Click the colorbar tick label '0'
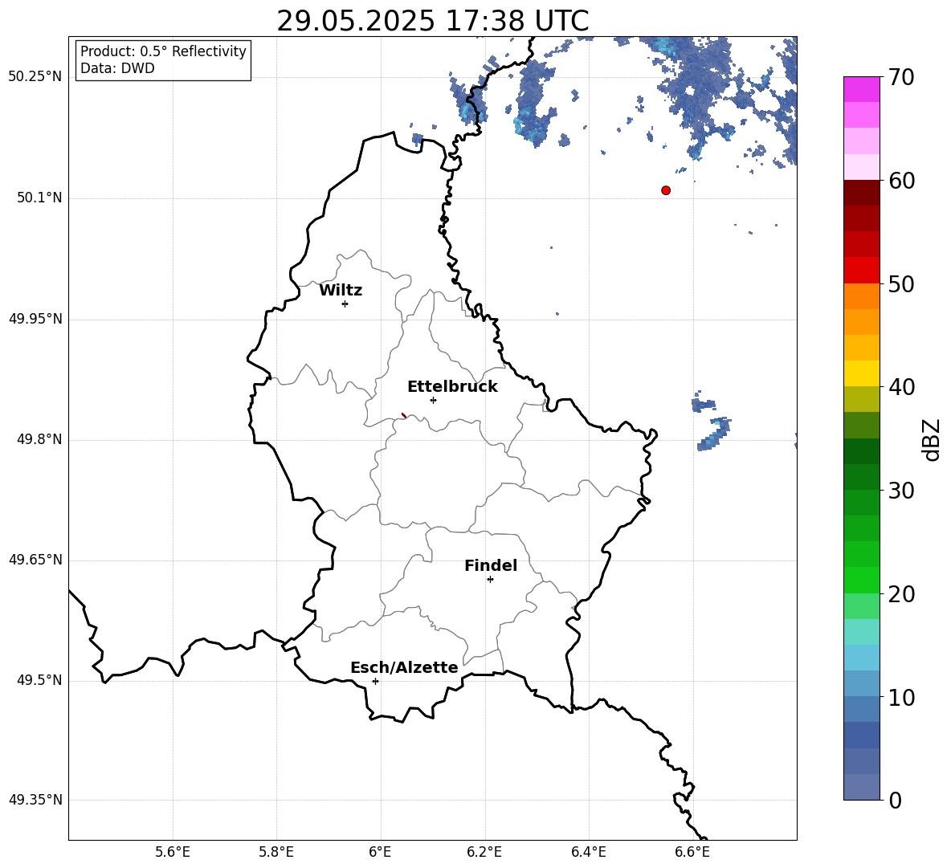Image resolution: width=951 pixels, height=868 pixels. (895, 801)
